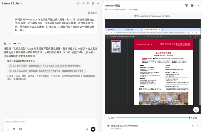Click the 投影片 slides tag button

(93, 13)
